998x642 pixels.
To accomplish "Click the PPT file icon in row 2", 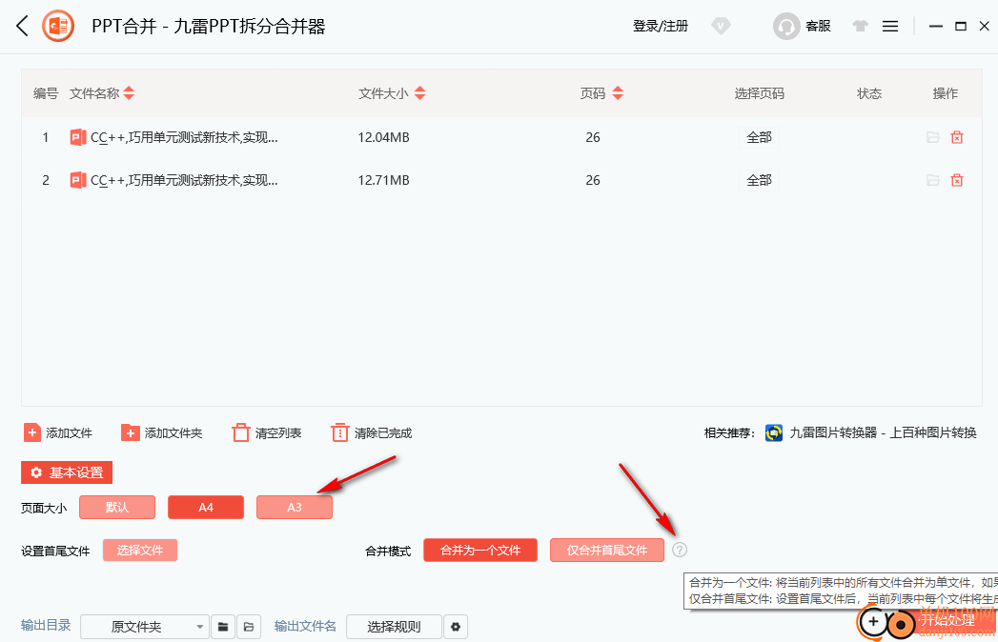I will [77, 181].
